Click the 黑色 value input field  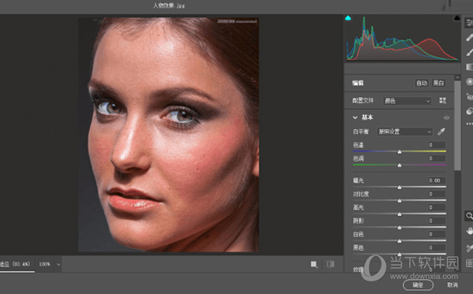point(437,247)
